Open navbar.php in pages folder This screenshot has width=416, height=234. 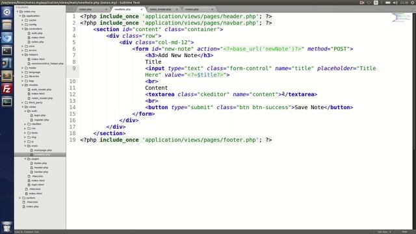coord(41,172)
